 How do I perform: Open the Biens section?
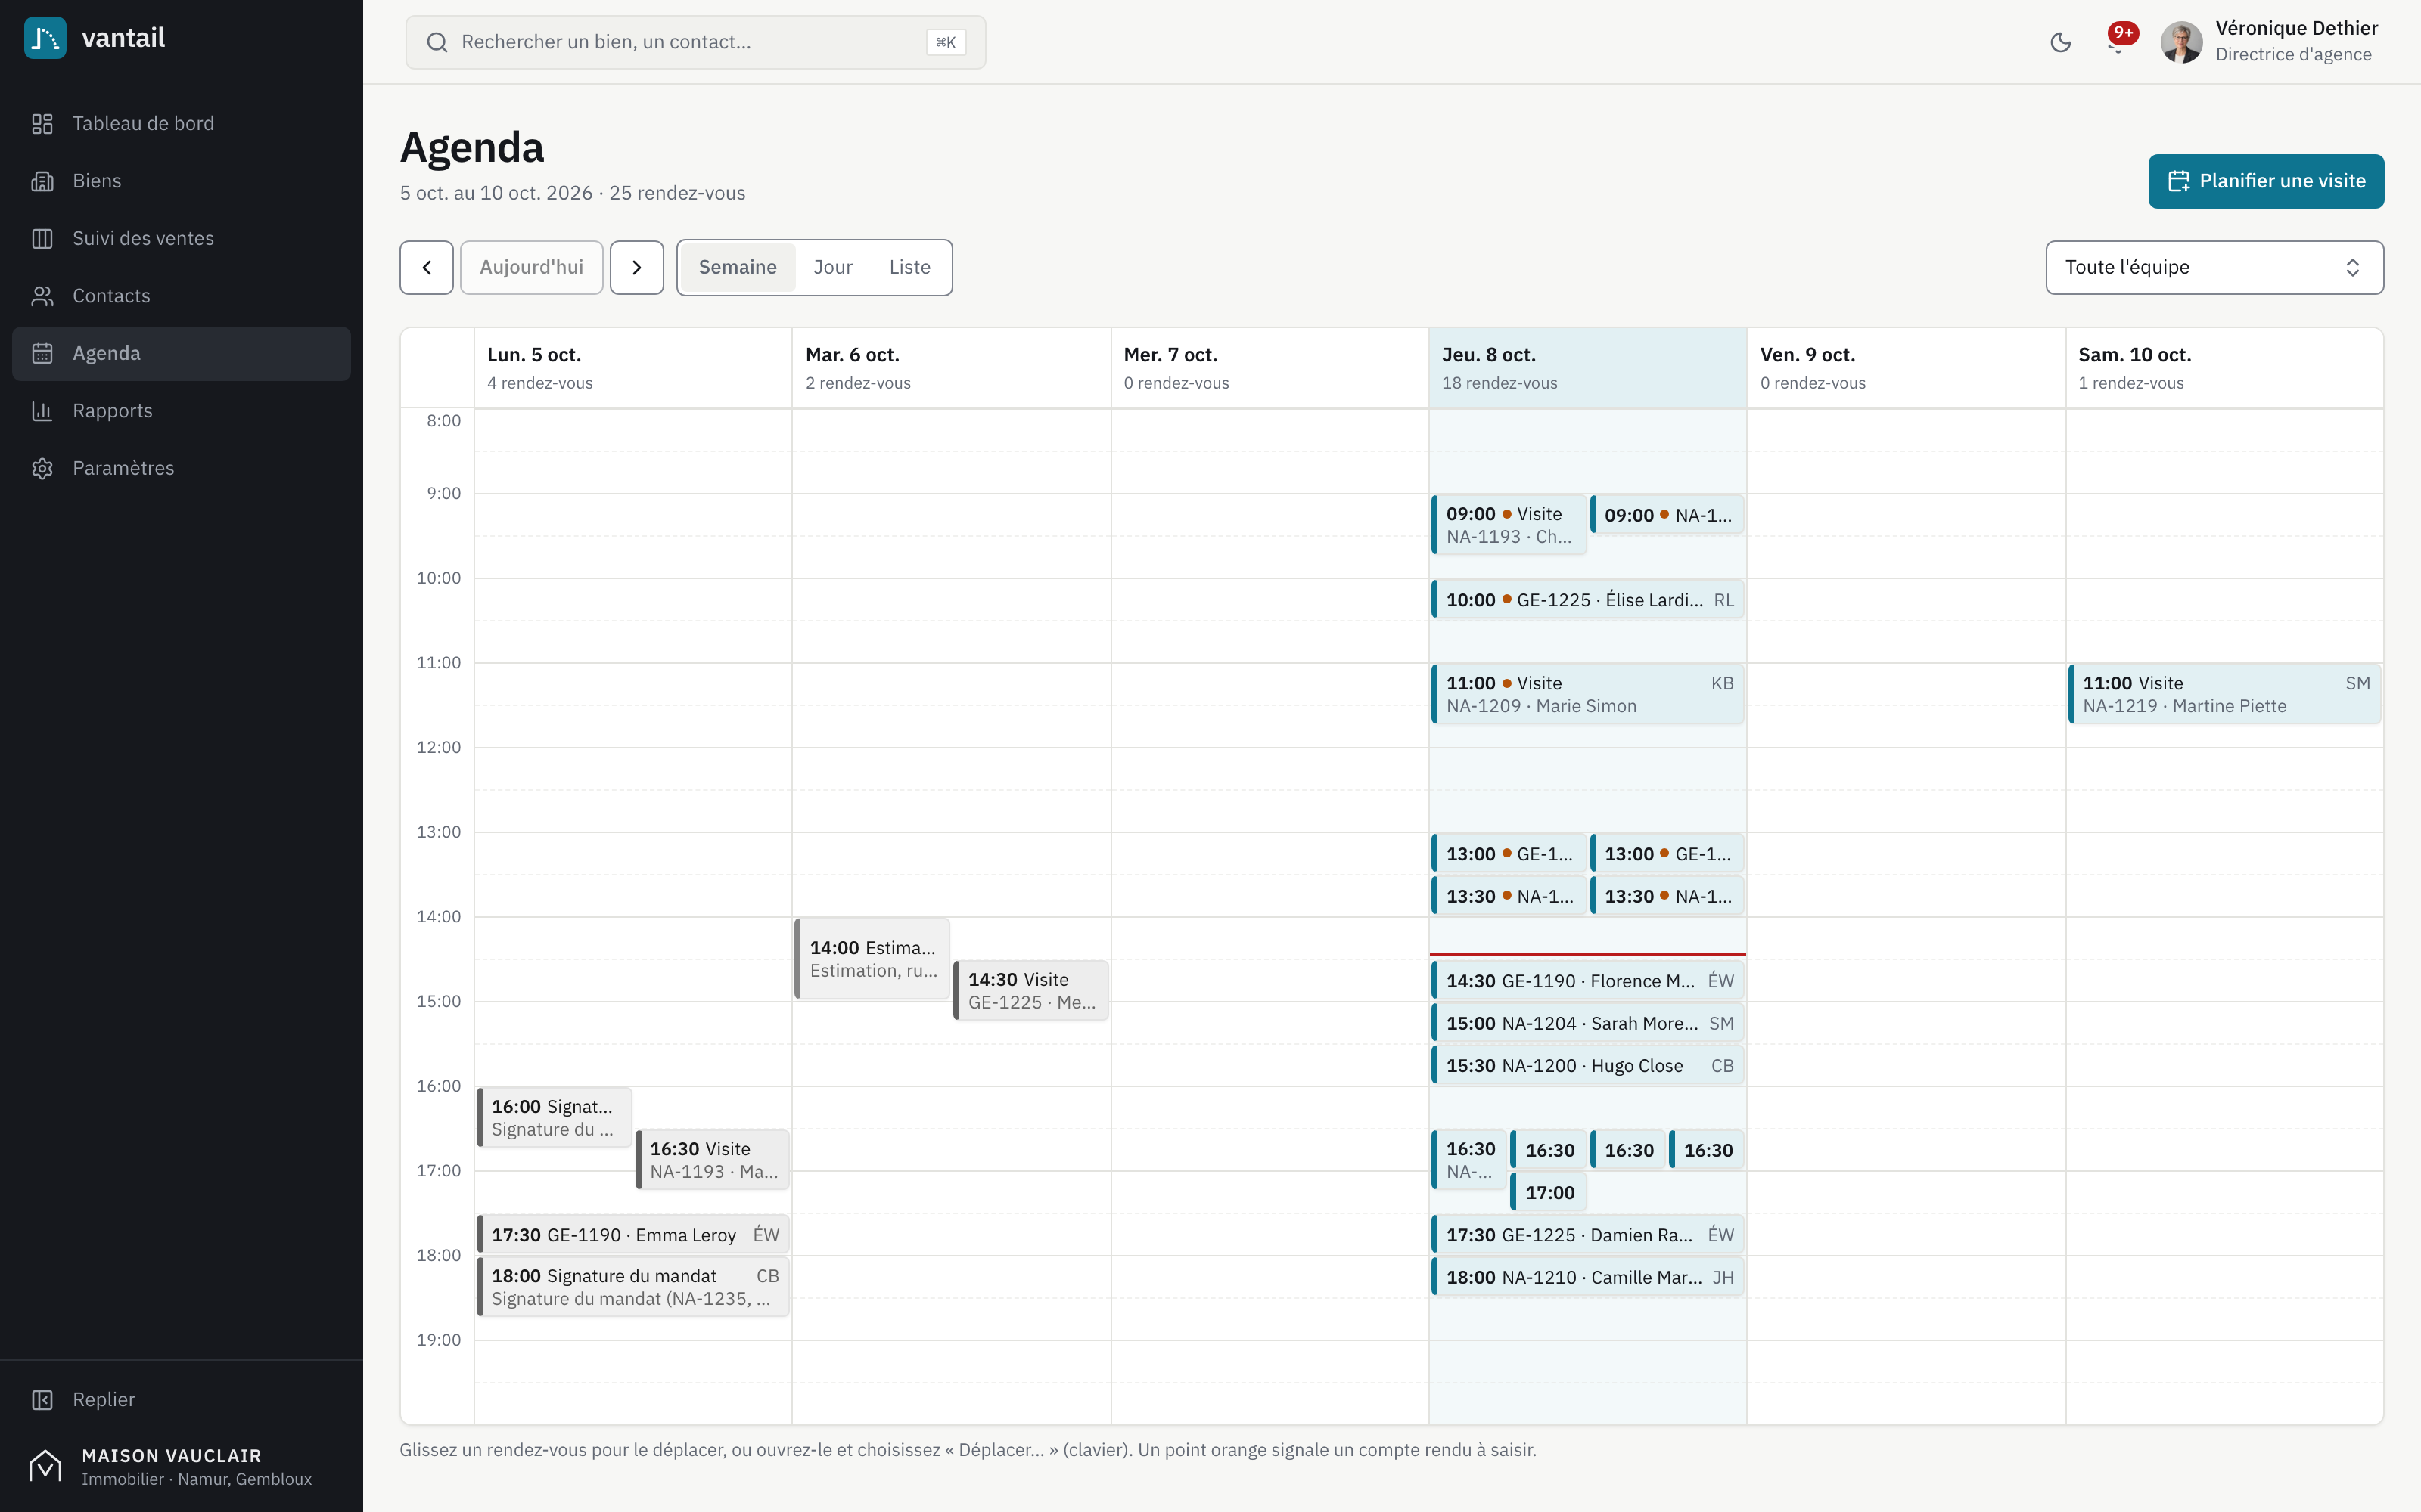click(x=181, y=181)
